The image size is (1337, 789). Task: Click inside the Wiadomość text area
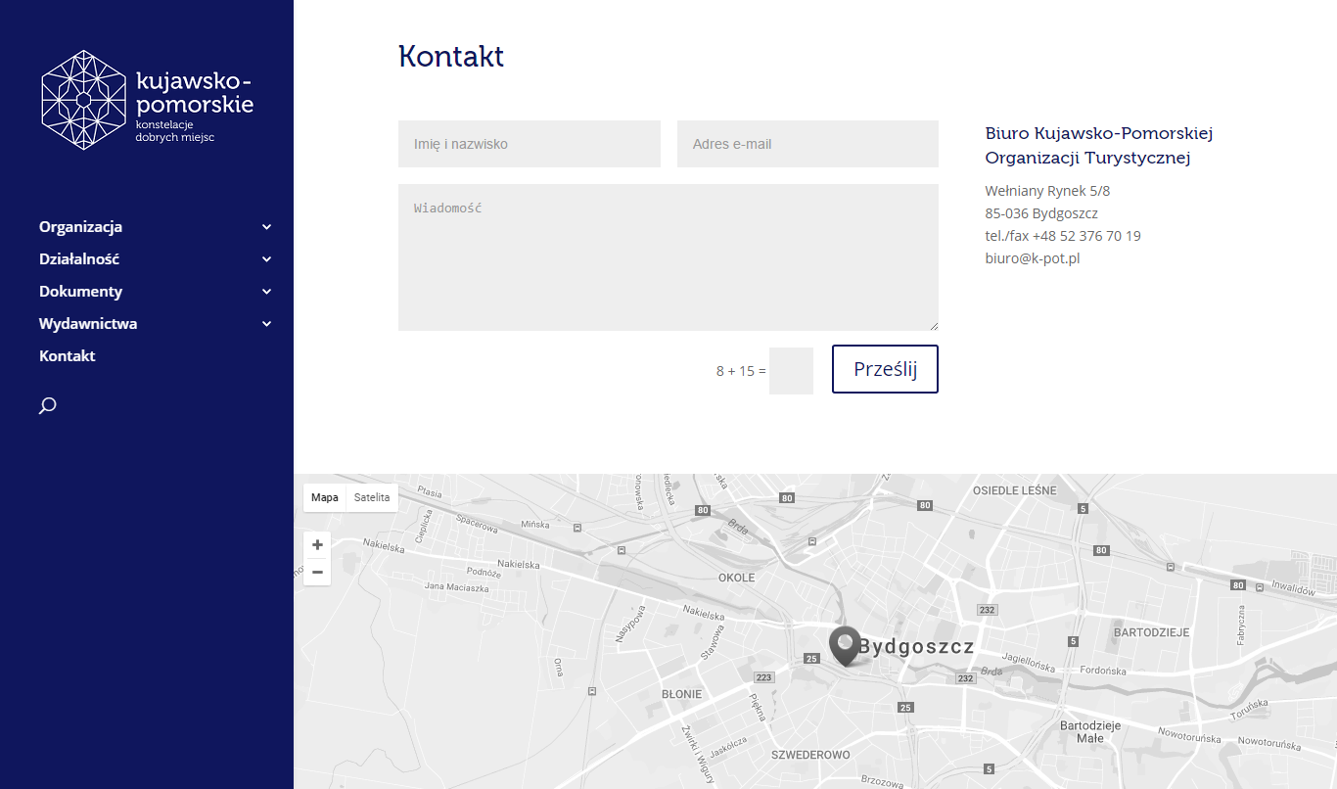pos(668,257)
